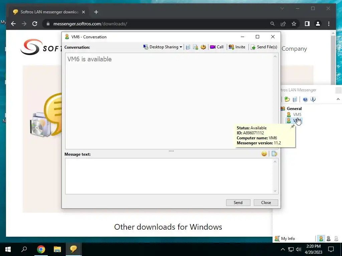Click Chrome back arrow
342x256 pixels.
[x=13, y=24]
